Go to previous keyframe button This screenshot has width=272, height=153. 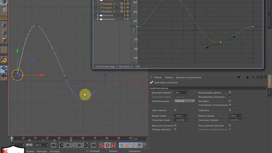(61, 145)
